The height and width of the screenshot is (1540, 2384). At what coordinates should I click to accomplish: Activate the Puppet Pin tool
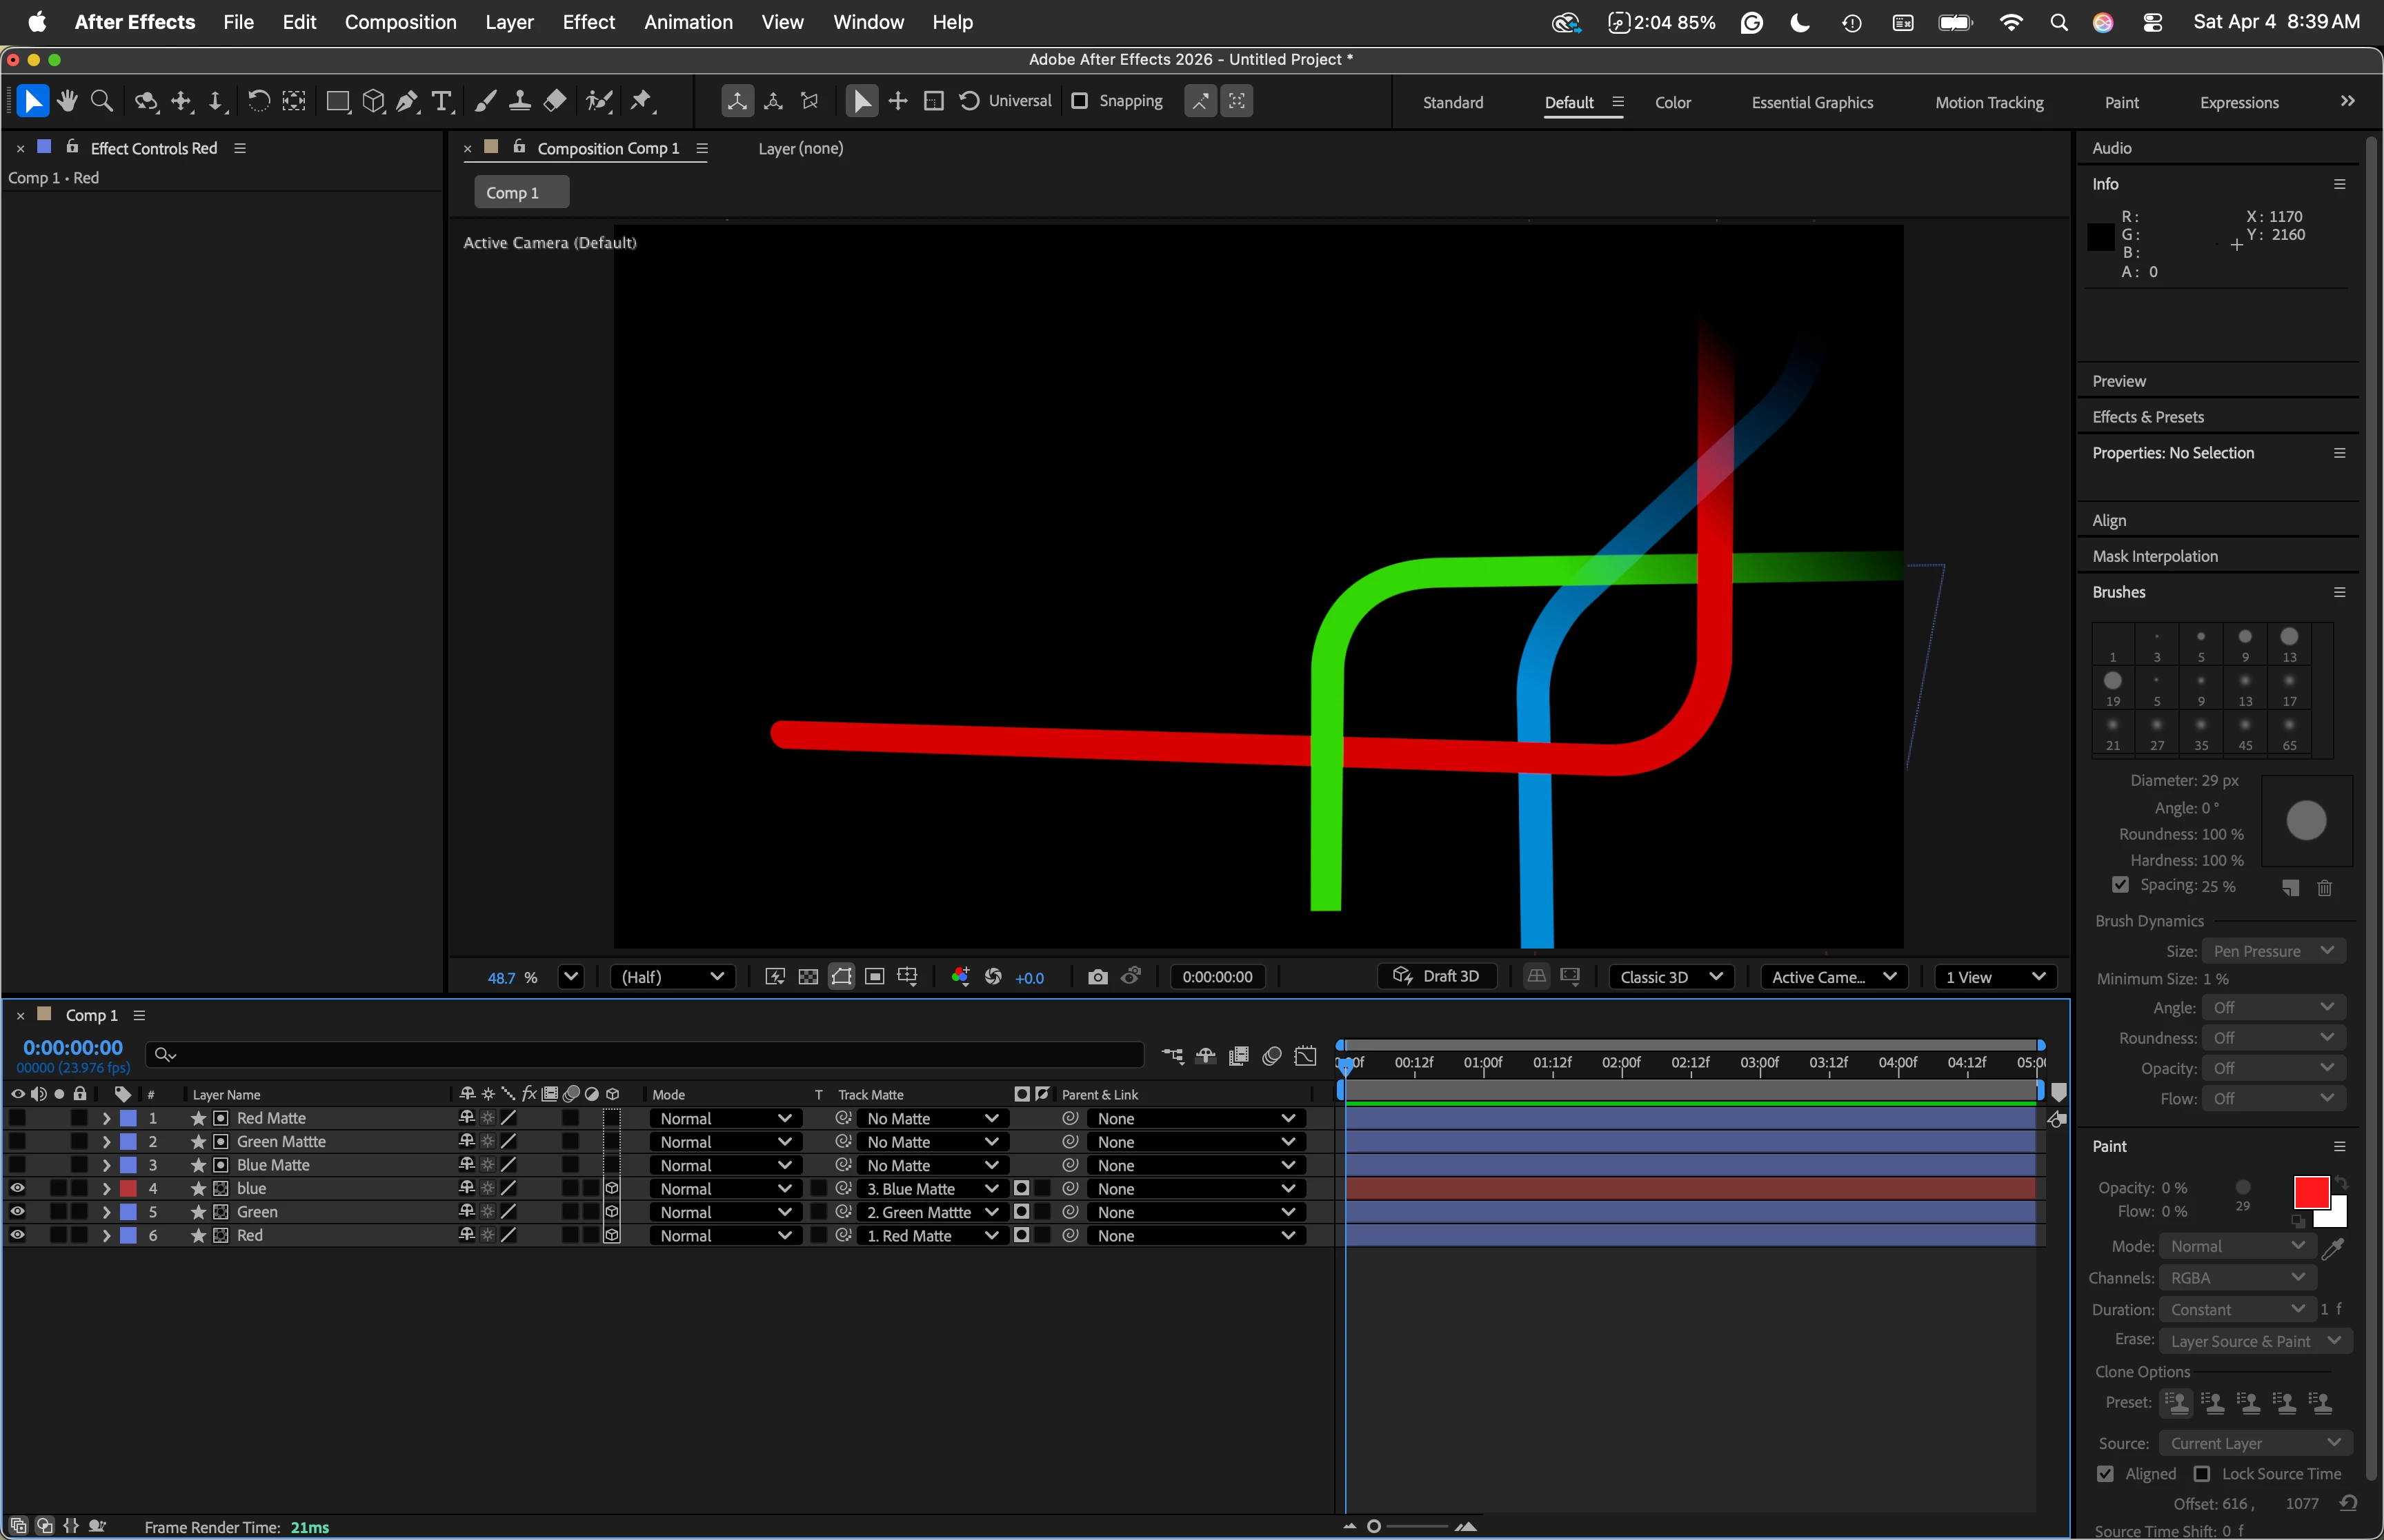642,101
